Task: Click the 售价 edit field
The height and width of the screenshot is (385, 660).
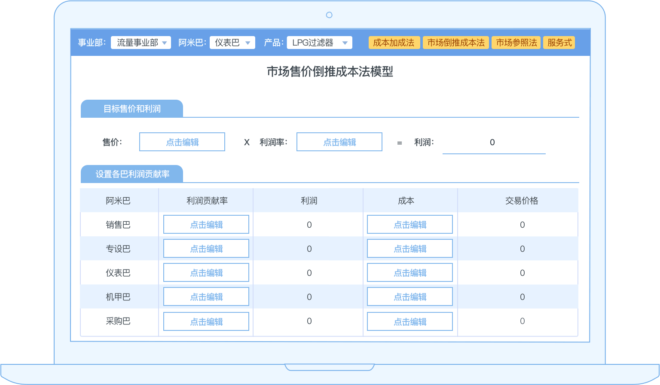Action: 182,142
